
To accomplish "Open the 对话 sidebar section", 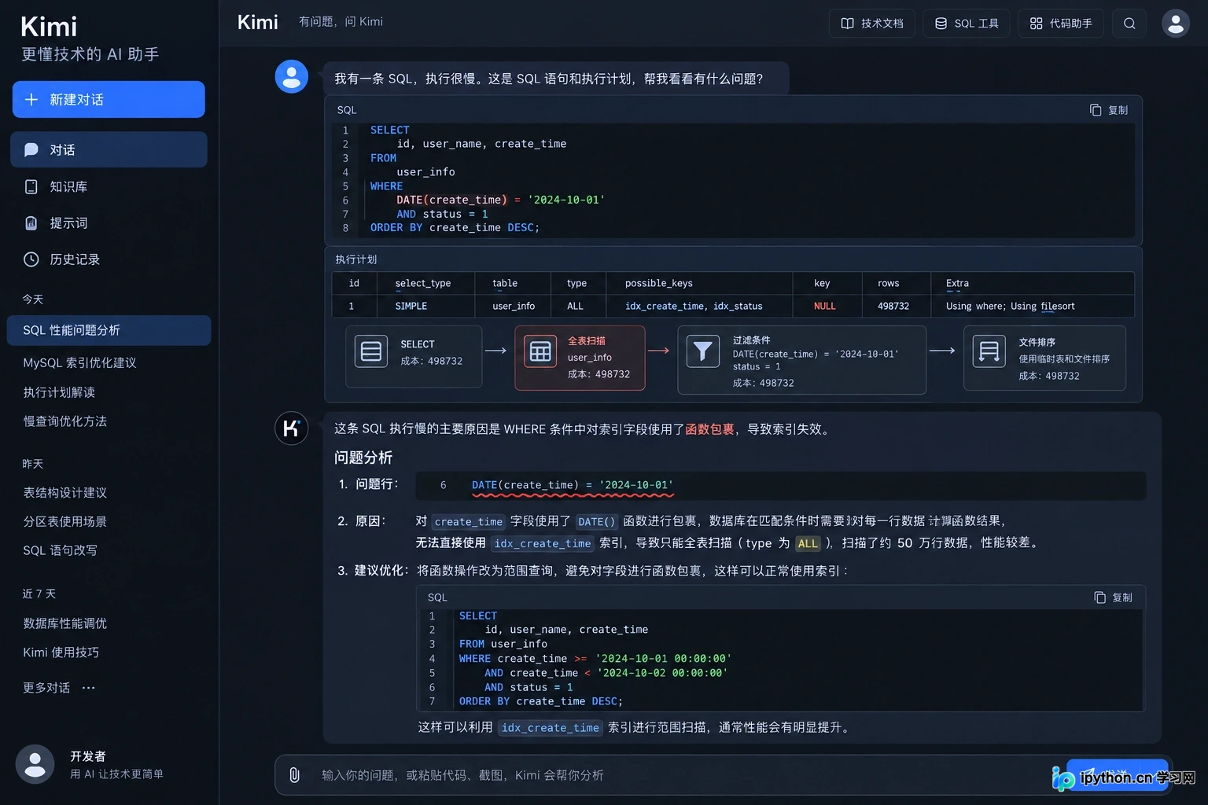I will click(x=109, y=149).
